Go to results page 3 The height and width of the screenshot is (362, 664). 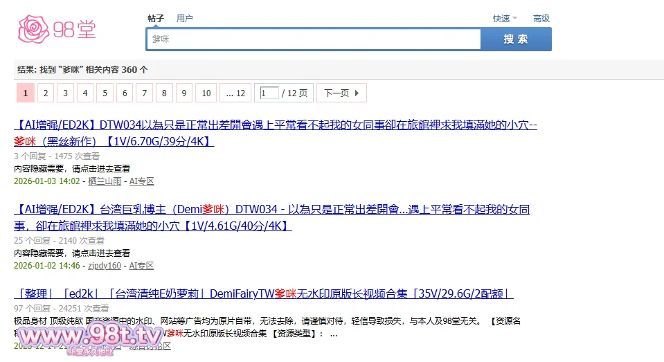65,93
